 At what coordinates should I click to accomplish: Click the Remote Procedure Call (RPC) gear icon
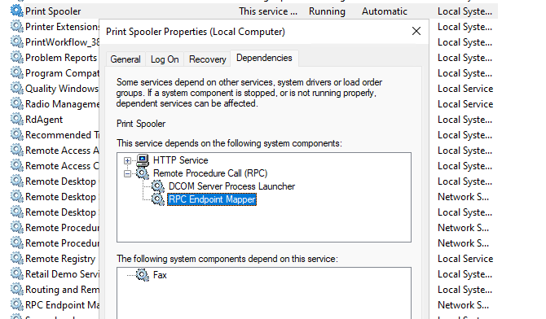143,173
